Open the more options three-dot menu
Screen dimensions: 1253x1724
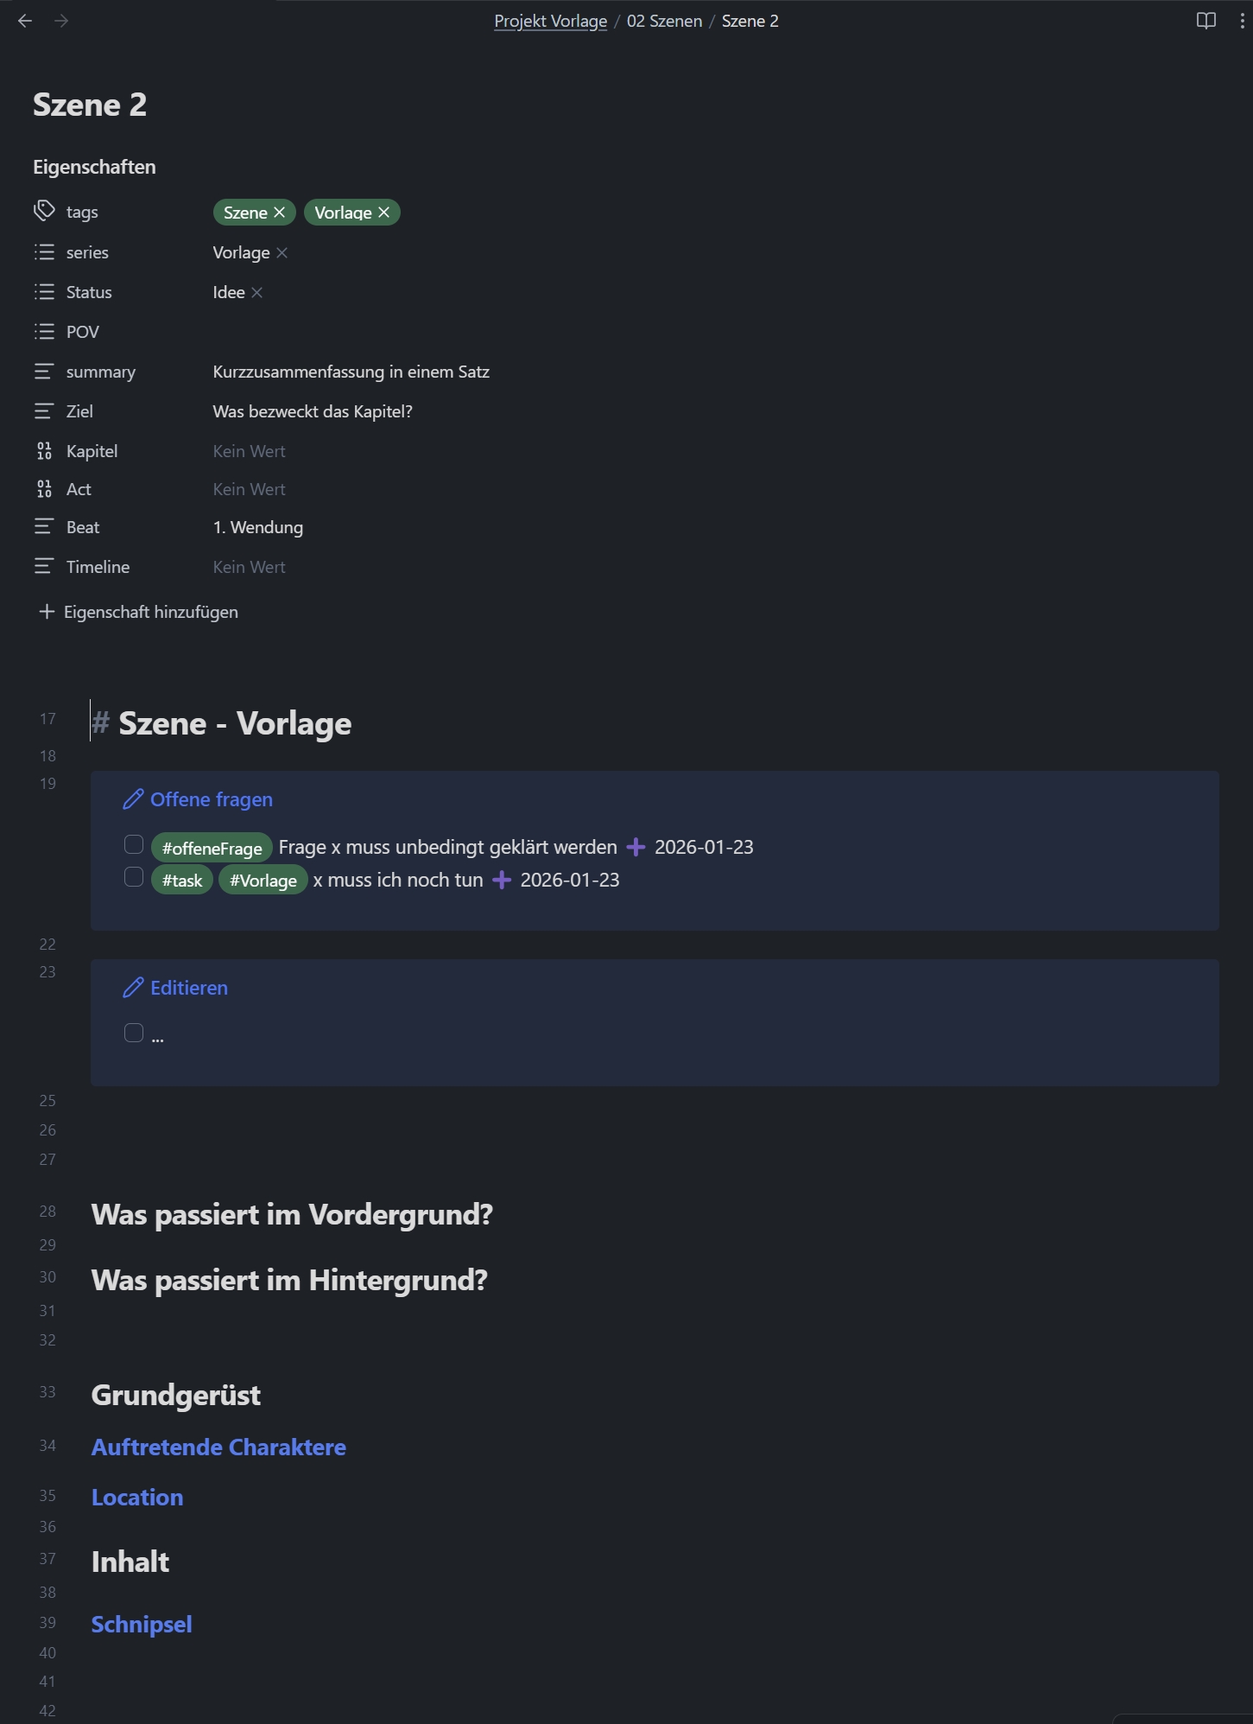[1242, 20]
